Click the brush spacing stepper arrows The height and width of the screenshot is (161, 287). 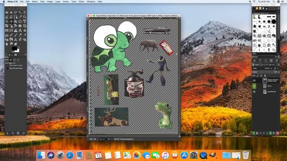279,57
